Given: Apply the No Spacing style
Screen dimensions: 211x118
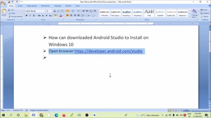Looking at the screenshot, I should 116,13.
